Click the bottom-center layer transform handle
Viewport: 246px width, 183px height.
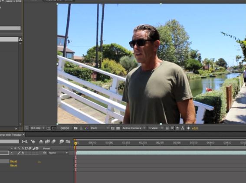[161, 124]
